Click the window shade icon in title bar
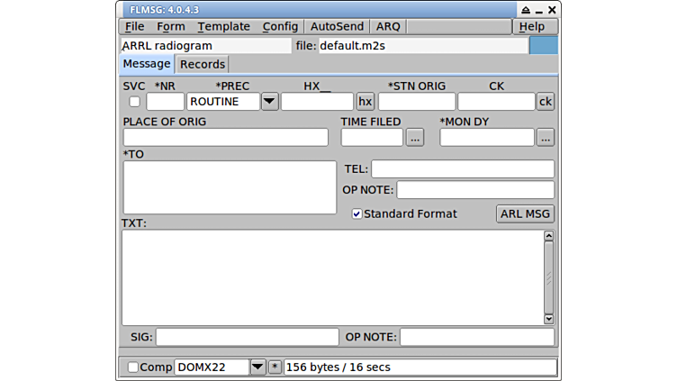Viewport: 677px width, 381px height. (x=526, y=9)
